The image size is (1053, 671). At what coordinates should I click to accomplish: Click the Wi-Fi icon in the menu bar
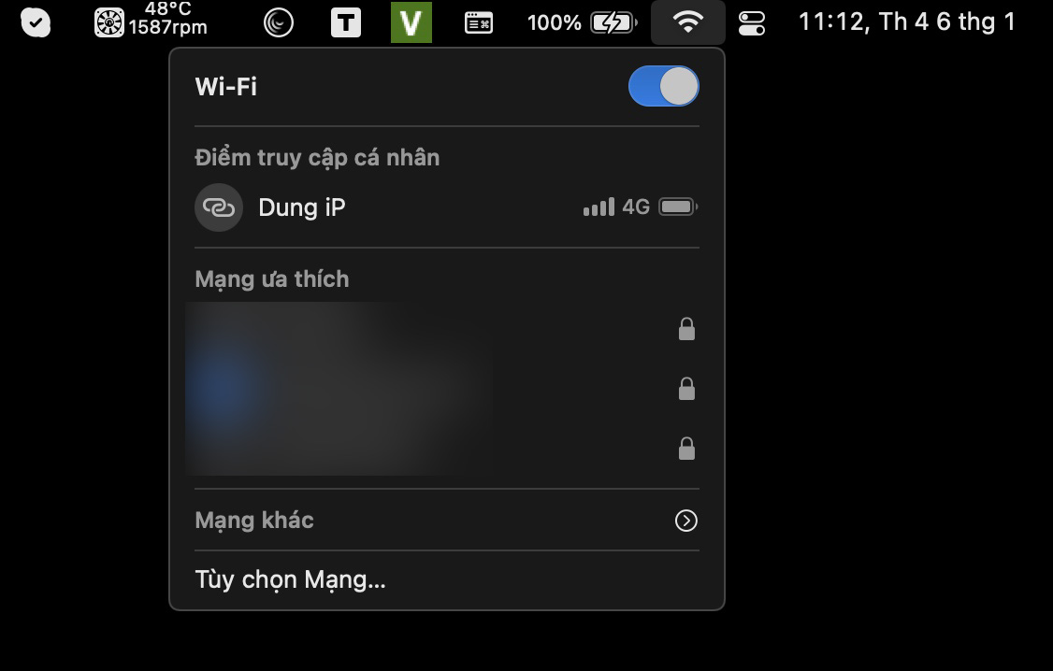(x=687, y=22)
